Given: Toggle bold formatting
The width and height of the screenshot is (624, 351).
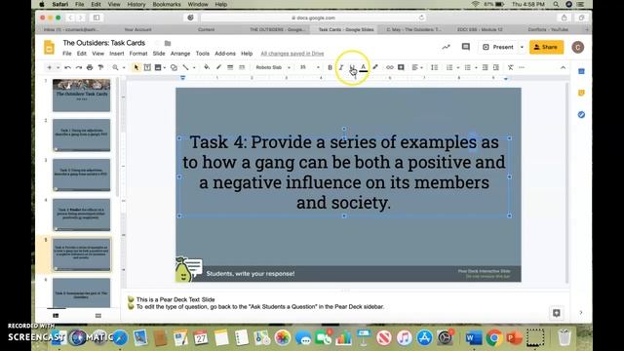Looking at the screenshot, I should point(330,67).
